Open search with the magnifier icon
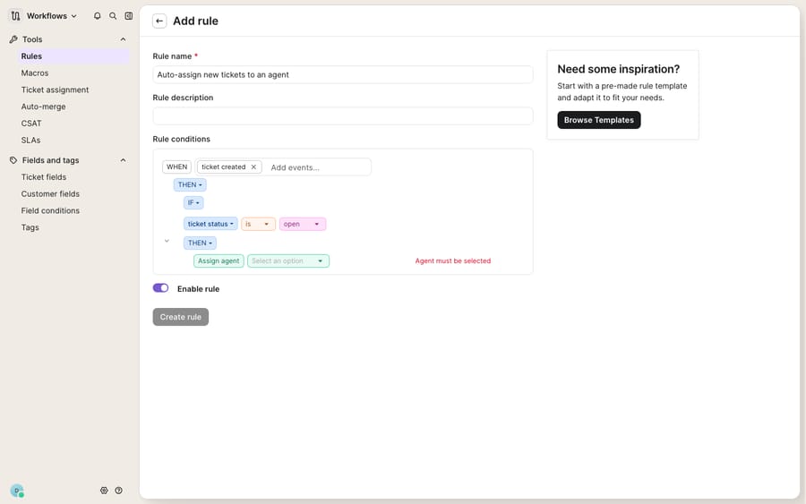This screenshot has height=504, width=806. point(113,16)
